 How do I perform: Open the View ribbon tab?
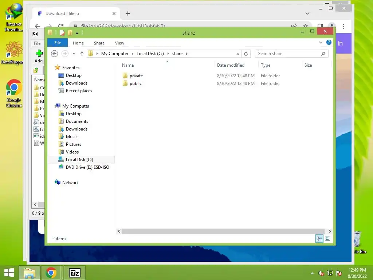pyautogui.click(x=119, y=43)
